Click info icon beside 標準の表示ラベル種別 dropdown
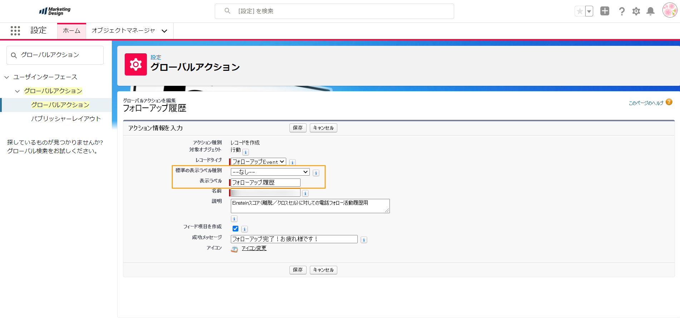Viewport: 680px width, 323px height. point(316,173)
